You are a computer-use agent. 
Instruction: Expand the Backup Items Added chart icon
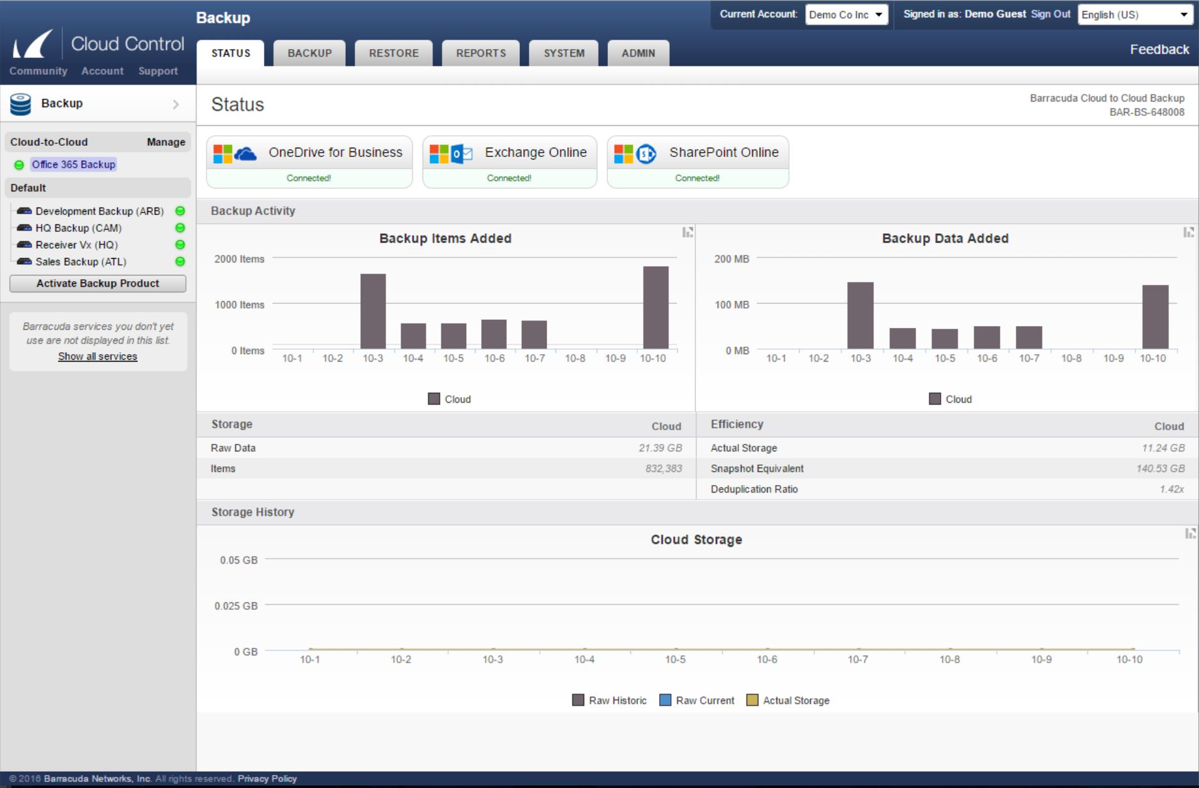[687, 233]
